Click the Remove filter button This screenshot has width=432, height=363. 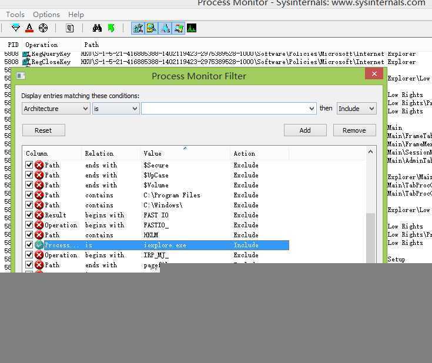point(354,130)
